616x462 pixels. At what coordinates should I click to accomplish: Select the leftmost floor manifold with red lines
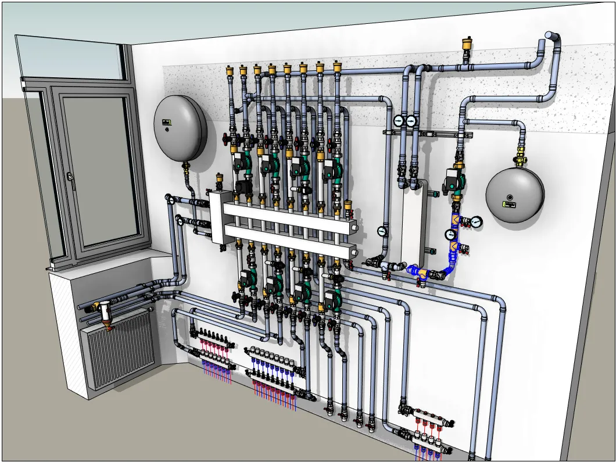coord(213,349)
